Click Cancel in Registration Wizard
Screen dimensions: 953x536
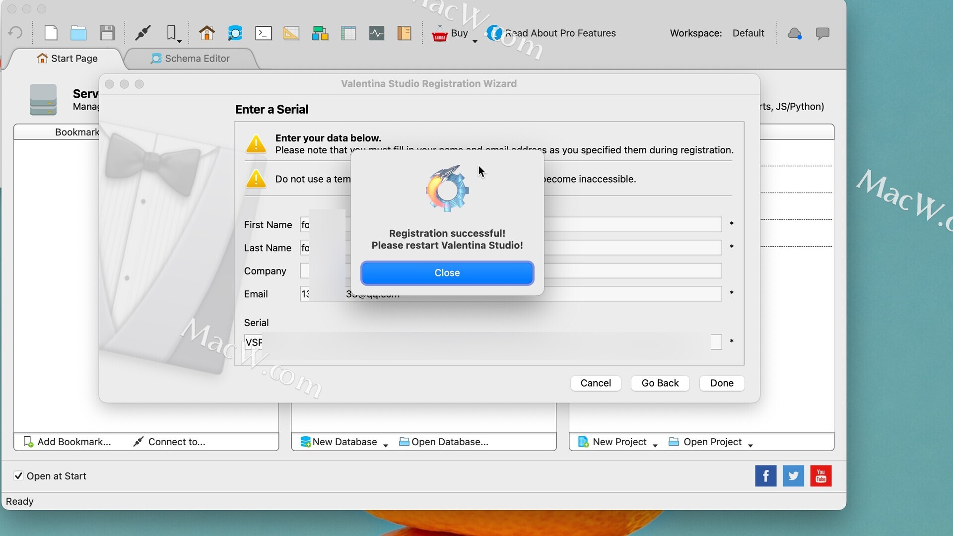[596, 383]
